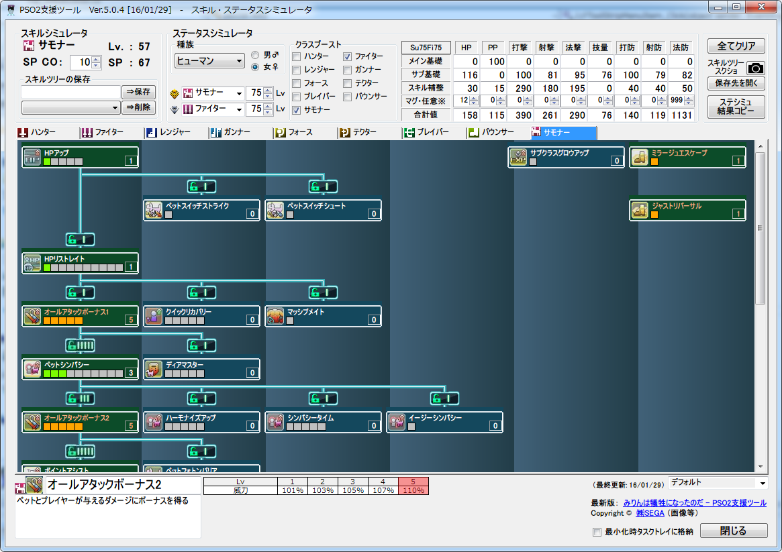The width and height of the screenshot is (782, 552).
Task: Increase SP CO value with up arrow
Action: (96, 59)
